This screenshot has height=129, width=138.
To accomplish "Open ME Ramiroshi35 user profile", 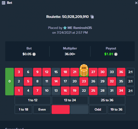I will click(80, 28).
